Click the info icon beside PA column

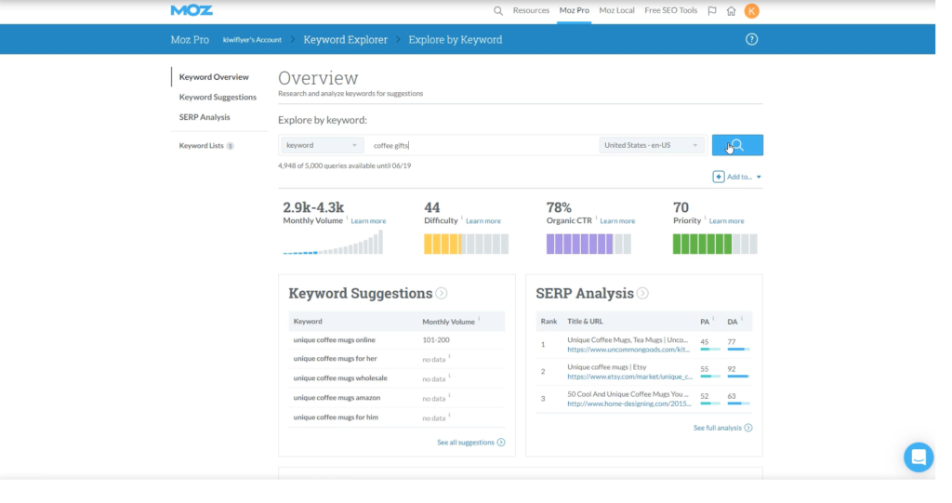pos(713,318)
